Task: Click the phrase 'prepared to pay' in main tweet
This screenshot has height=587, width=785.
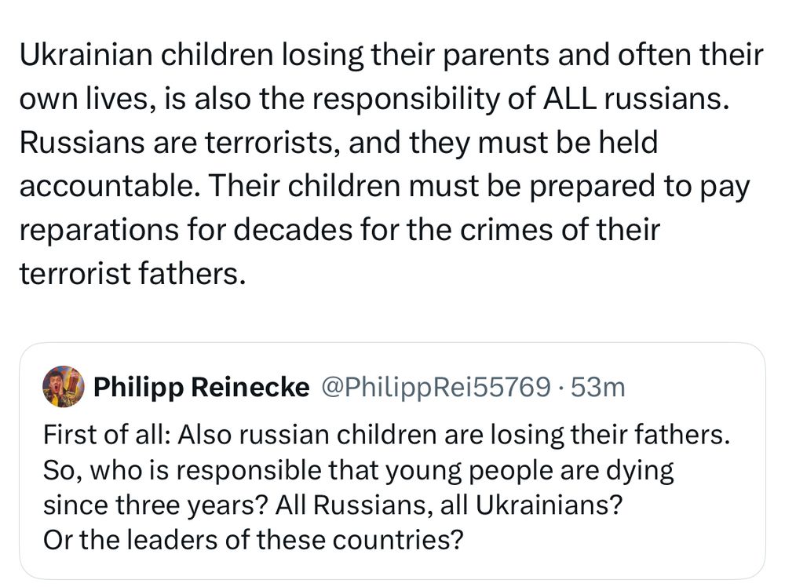Action: 639,186
